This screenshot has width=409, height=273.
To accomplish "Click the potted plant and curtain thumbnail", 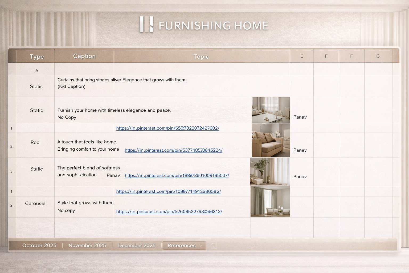I will (x=270, y=171).
